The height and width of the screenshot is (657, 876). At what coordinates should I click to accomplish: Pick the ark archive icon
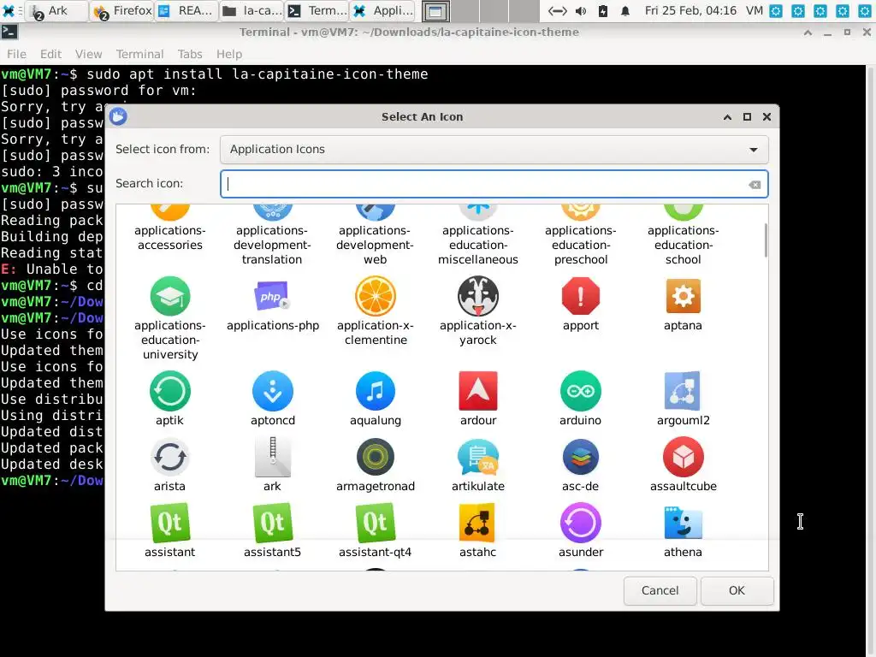[x=272, y=457]
